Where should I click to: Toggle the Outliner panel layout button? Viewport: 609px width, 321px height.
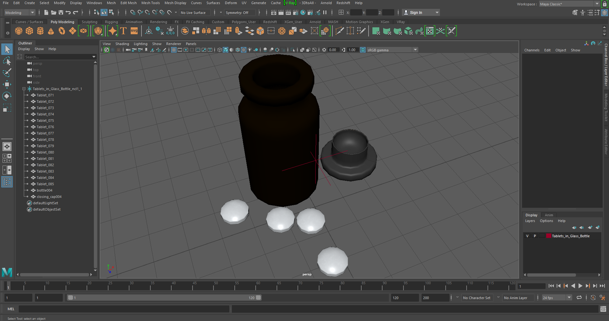(x=7, y=182)
